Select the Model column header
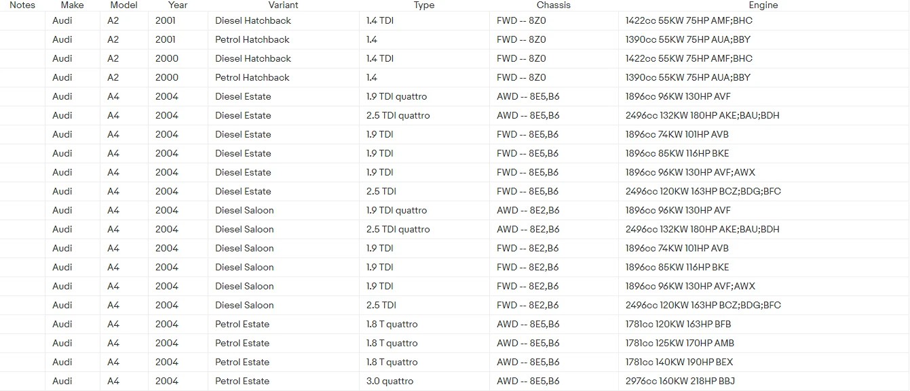This screenshot has height=391, width=910. [x=124, y=5]
